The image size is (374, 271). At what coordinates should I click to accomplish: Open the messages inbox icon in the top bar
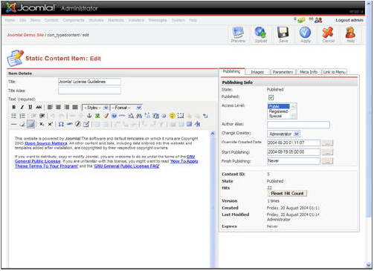tap(301, 20)
